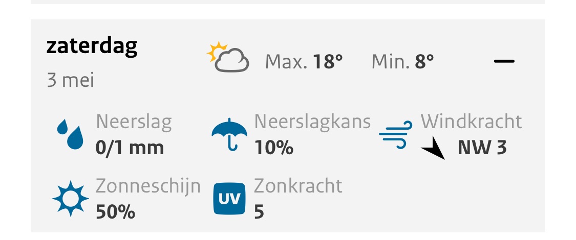Click the Neerslagkans label
The height and width of the screenshot is (240, 576).
(x=312, y=123)
